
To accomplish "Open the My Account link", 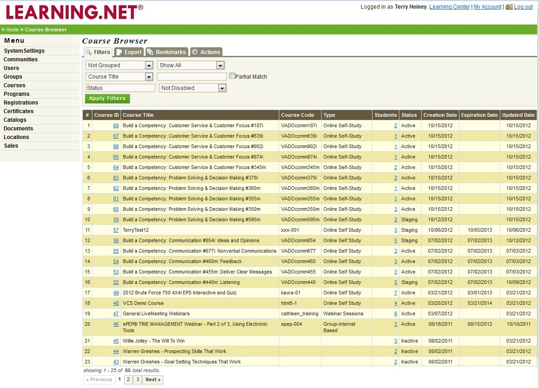I will pyautogui.click(x=487, y=6).
